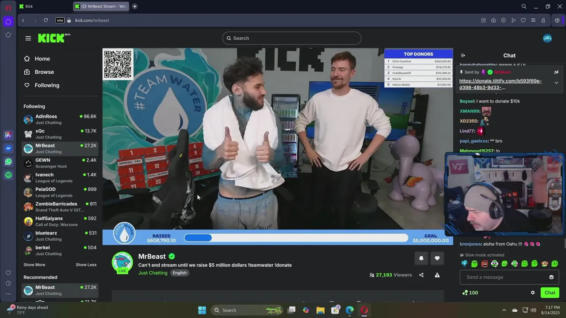The image size is (566, 318).
Task: Open a new browser tab
Action: tap(134, 6)
